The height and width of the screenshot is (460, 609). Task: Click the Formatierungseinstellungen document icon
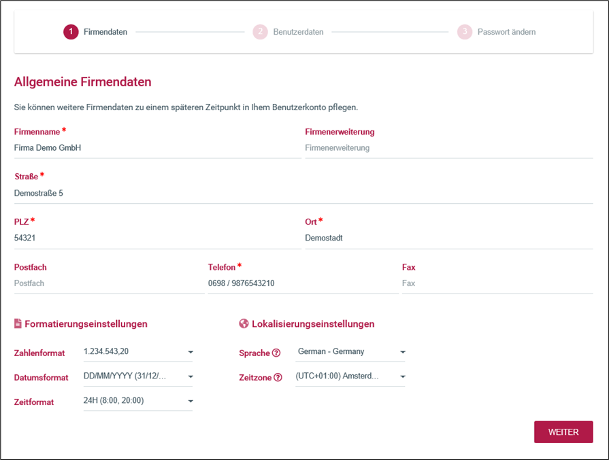(x=18, y=324)
